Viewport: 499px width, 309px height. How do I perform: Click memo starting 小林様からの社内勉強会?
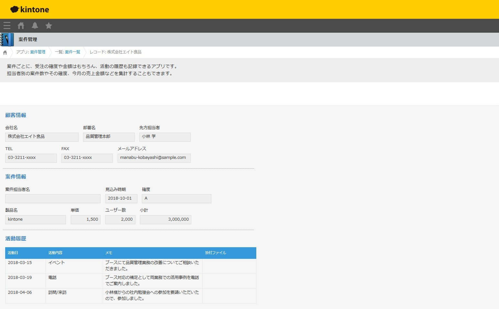pos(152,295)
